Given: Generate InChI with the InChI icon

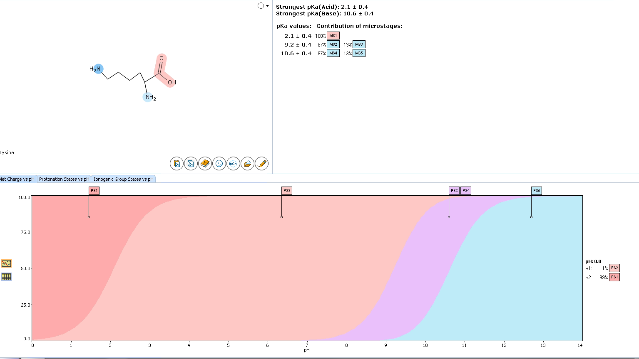Looking at the screenshot, I should [x=233, y=164].
